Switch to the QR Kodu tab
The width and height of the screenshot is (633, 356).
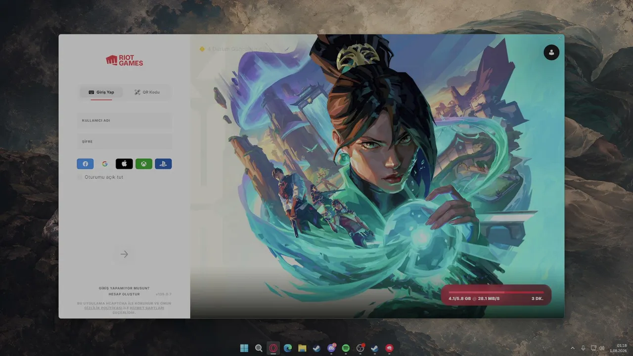pos(147,92)
